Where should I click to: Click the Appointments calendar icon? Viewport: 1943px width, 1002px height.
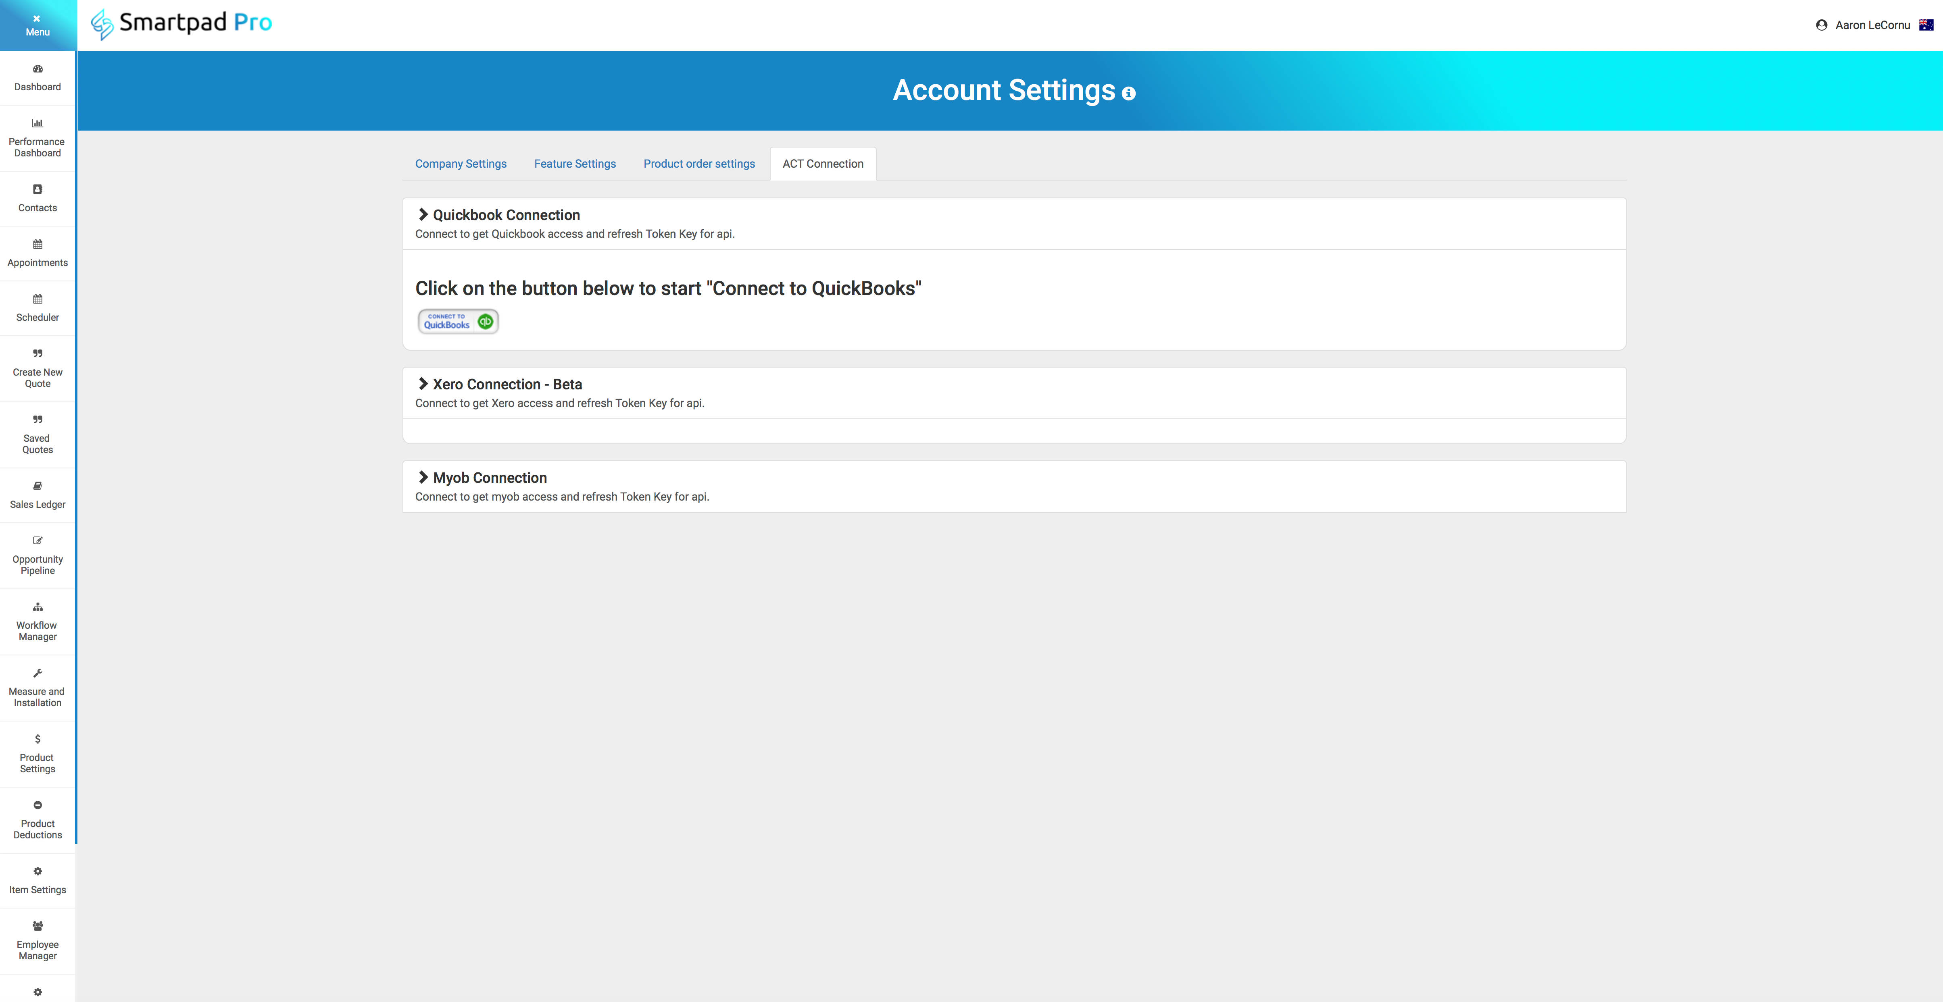click(x=38, y=244)
